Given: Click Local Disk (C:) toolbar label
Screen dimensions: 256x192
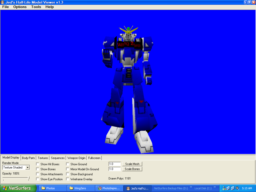Looking at the screenshot, I should point(203,188).
